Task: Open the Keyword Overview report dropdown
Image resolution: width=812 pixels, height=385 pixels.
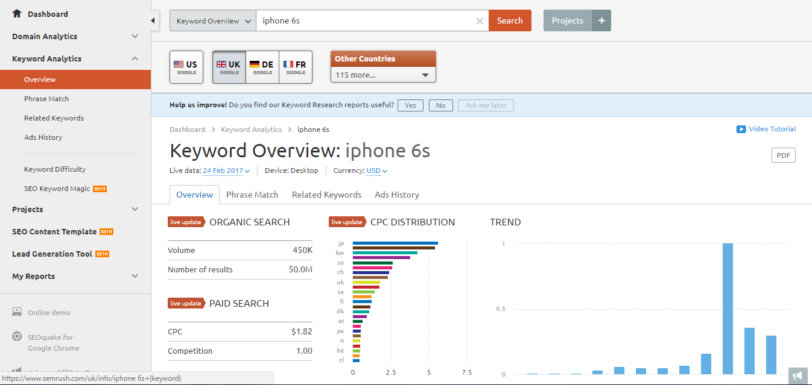Action: tap(213, 20)
